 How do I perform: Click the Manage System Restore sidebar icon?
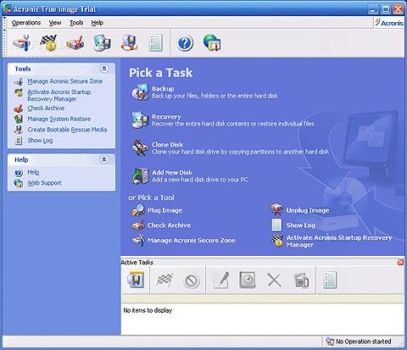click(19, 119)
